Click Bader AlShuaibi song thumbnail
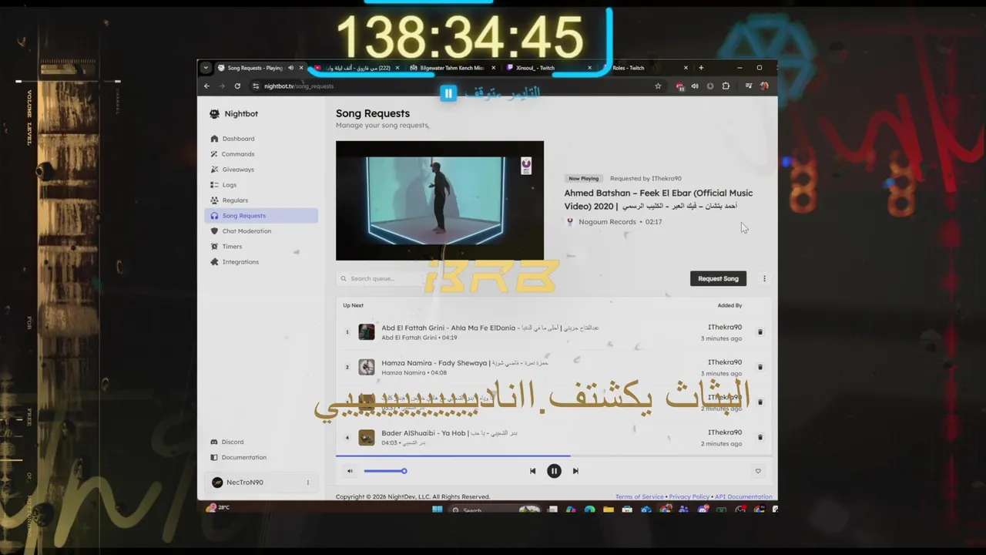 pos(367,437)
